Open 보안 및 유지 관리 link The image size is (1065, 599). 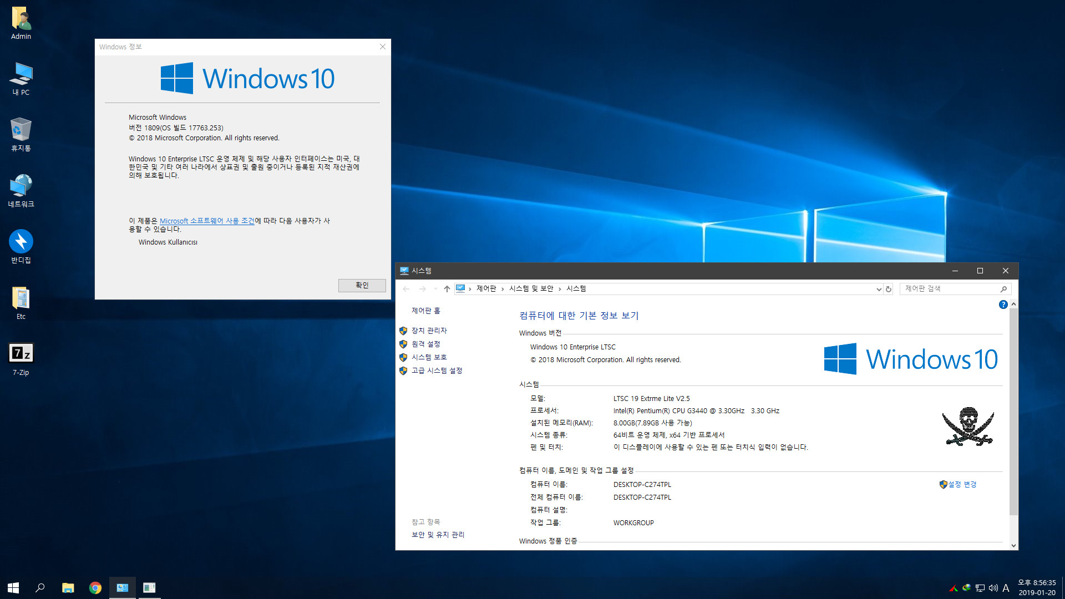438,535
